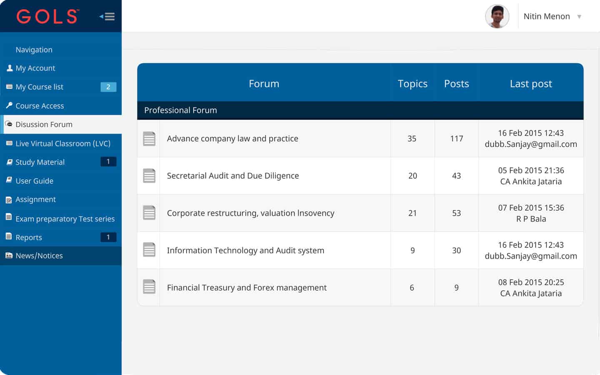Click the Reports count badge 1
The width and height of the screenshot is (600, 375).
108,237
